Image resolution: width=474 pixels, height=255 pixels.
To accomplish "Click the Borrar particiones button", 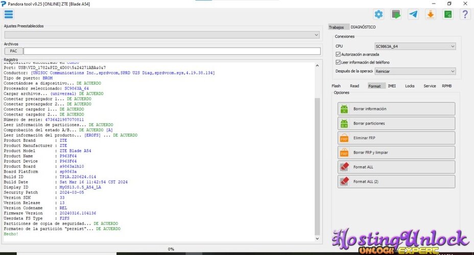I will [396, 123].
